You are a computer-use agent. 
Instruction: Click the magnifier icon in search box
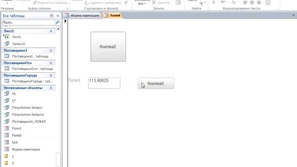point(58,22)
